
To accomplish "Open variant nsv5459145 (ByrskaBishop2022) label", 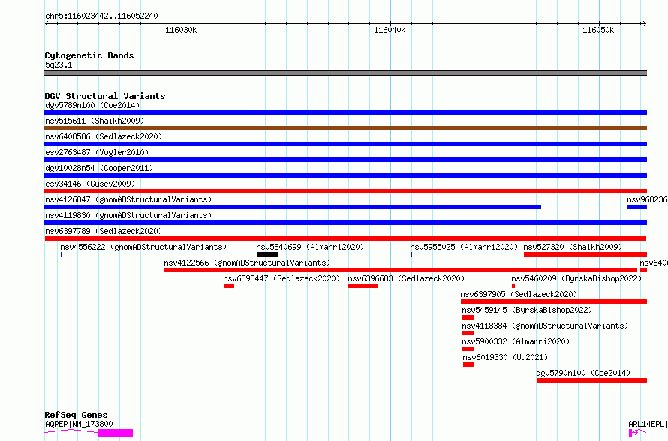I will pos(527,310).
